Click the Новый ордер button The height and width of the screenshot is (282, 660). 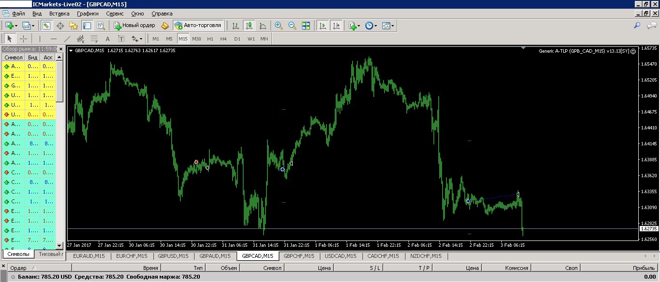[135, 26]
